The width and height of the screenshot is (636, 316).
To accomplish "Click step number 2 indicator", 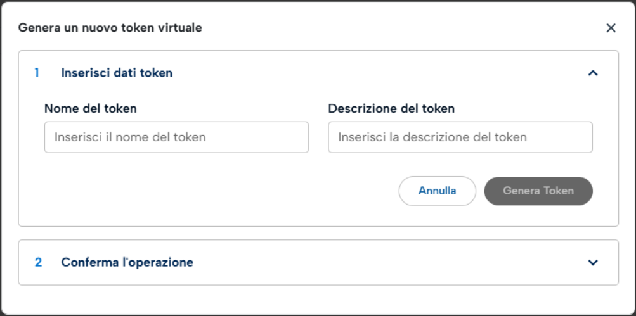I will pyautogui.click(x=38, y=262).
